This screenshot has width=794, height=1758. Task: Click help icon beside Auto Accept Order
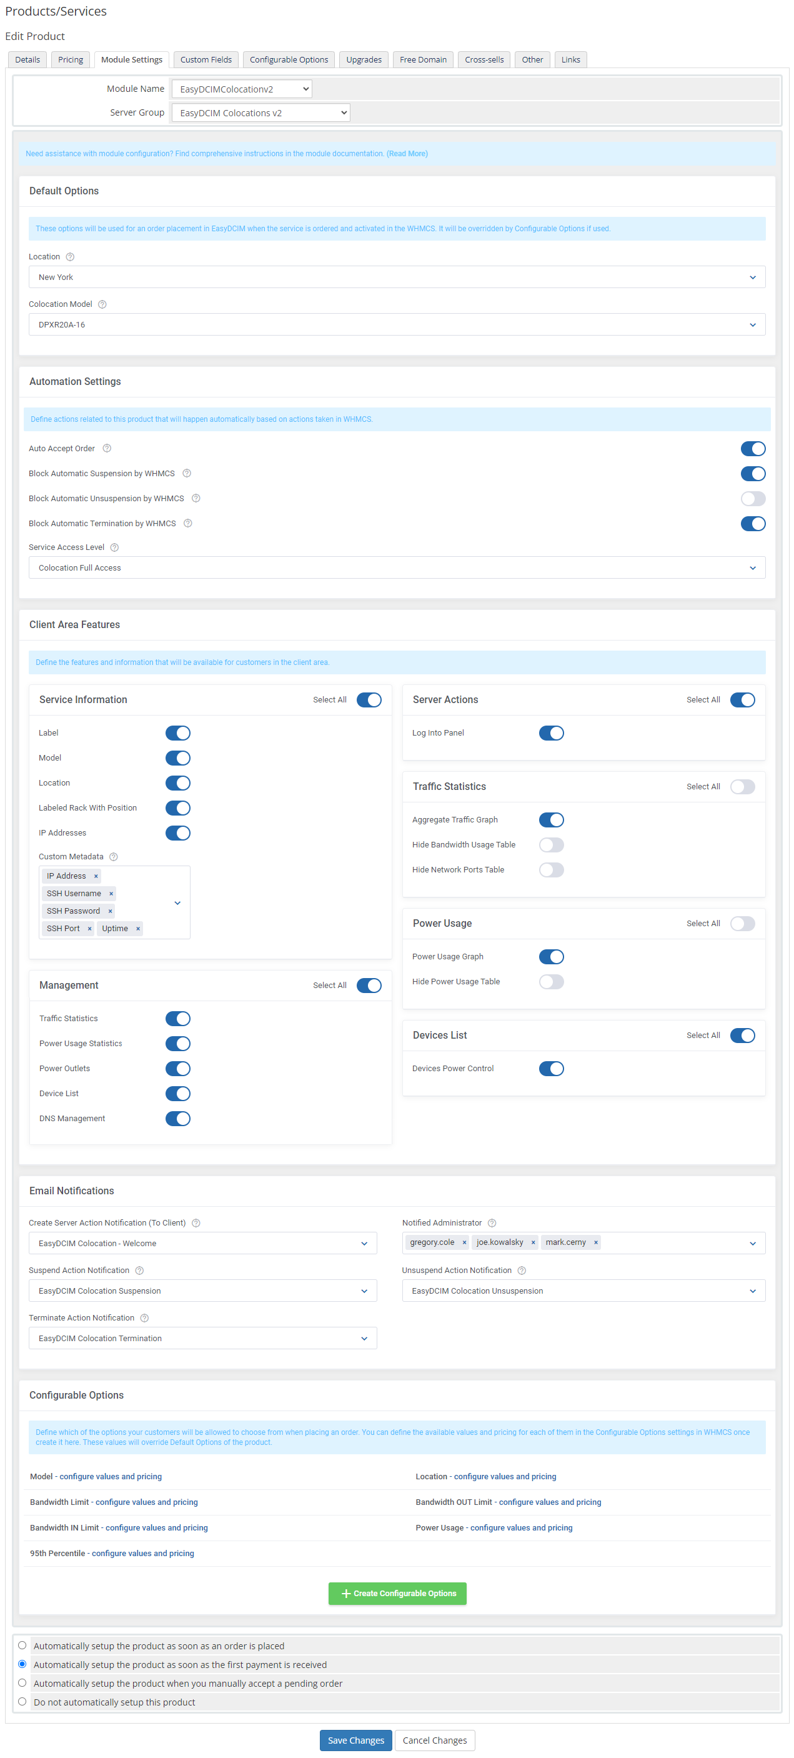click(107, 448)
